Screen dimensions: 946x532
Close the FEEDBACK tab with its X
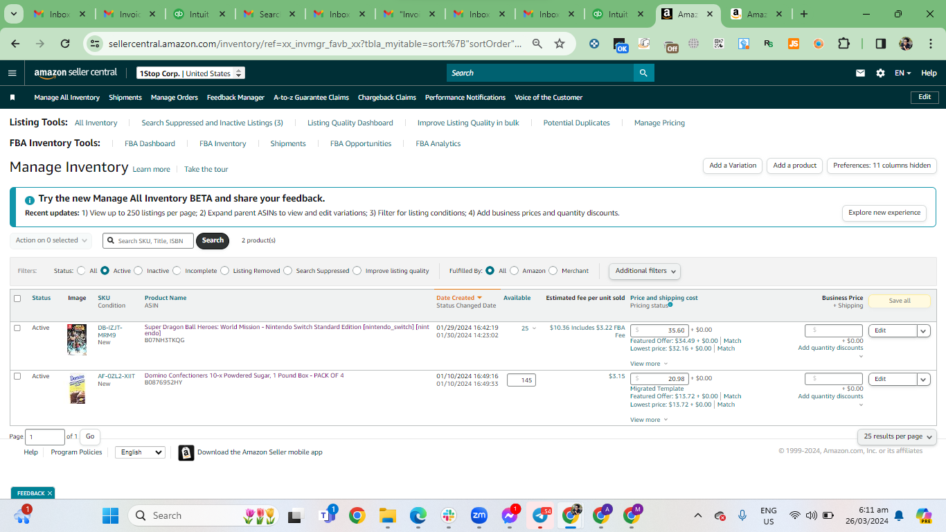point(50,493)
